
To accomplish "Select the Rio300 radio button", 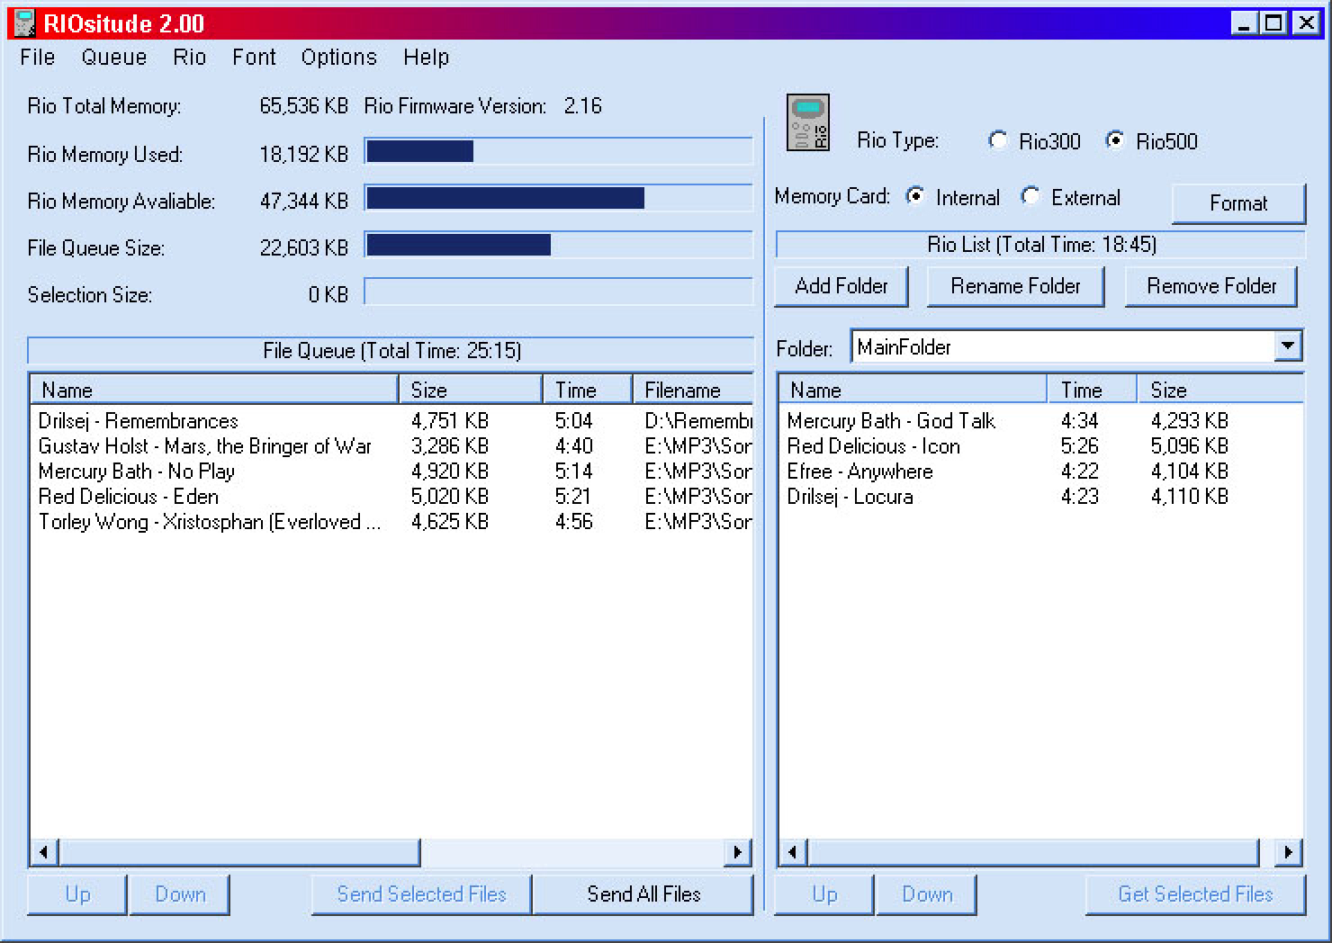I will point(997,140).
